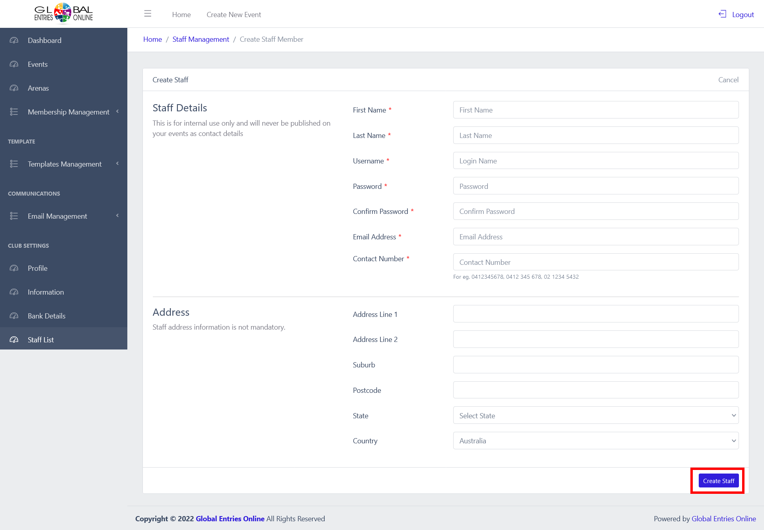Screen dimensions: 764x530
Task: Click the hamburger sidebar toggle icon
Action: 148,14
